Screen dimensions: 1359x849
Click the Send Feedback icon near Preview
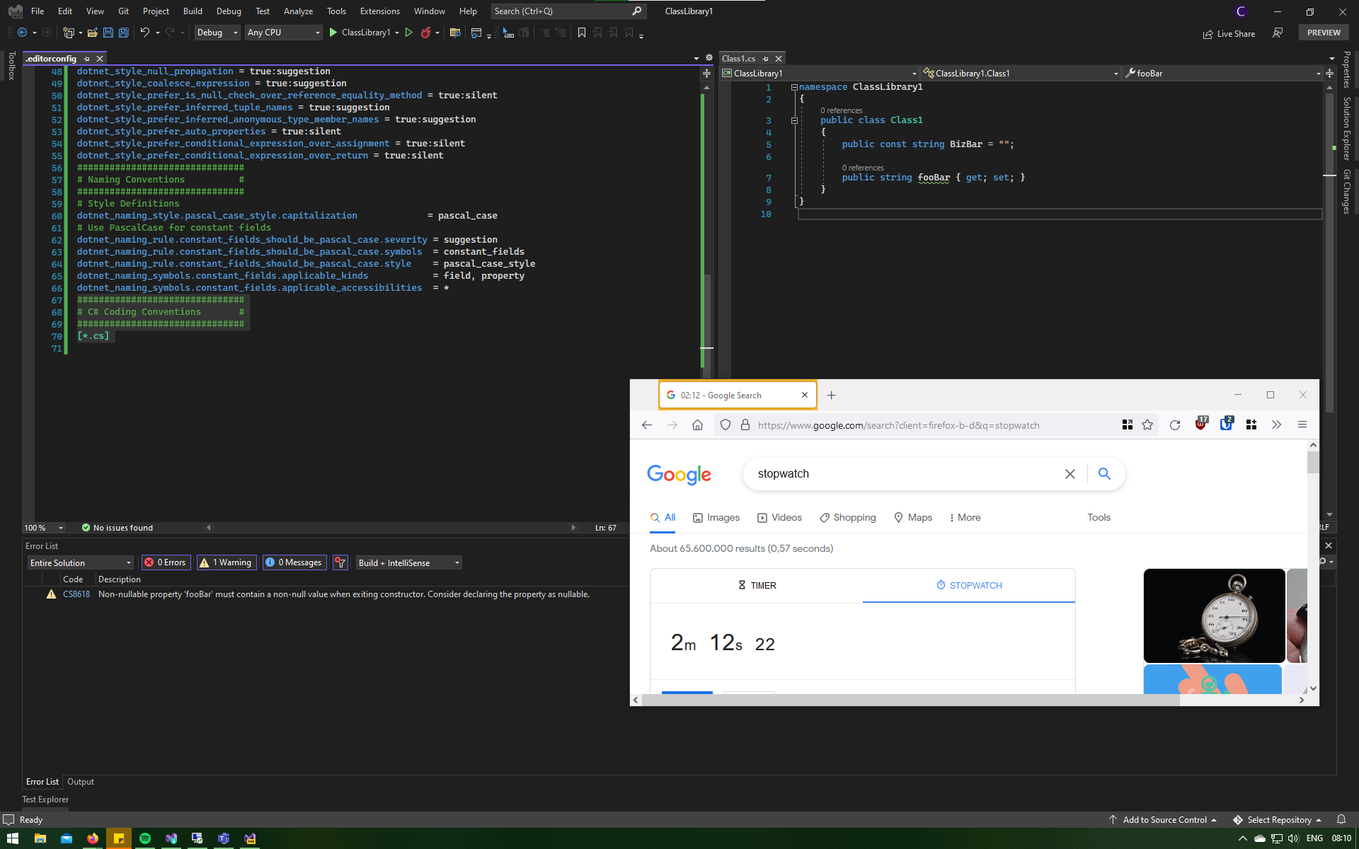pyautogui.click(x=1278, y=33)
